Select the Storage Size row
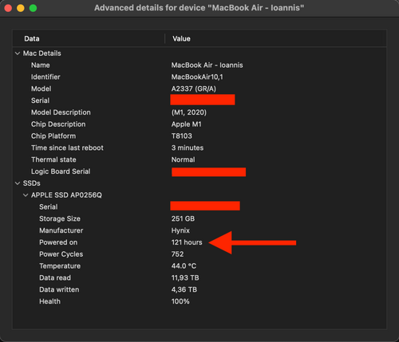This screenshot has width=399, height=342. pos(199,218)
